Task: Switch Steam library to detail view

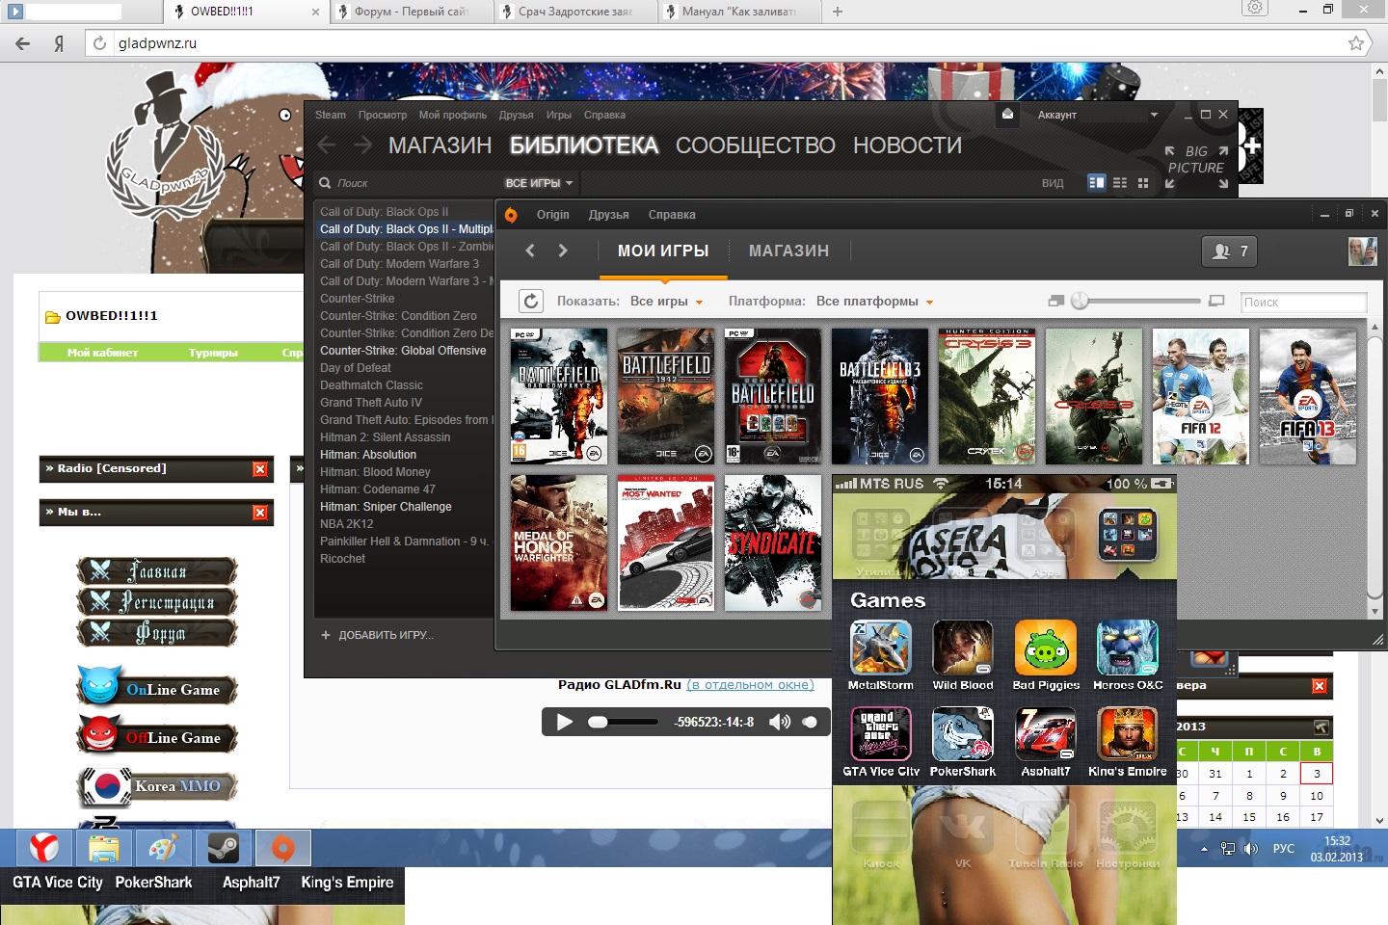Action: point(1097,182)
